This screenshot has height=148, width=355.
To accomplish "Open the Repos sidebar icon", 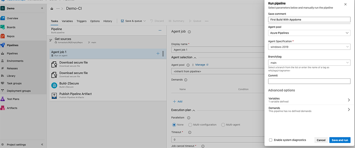I will (x=3, y=36).
